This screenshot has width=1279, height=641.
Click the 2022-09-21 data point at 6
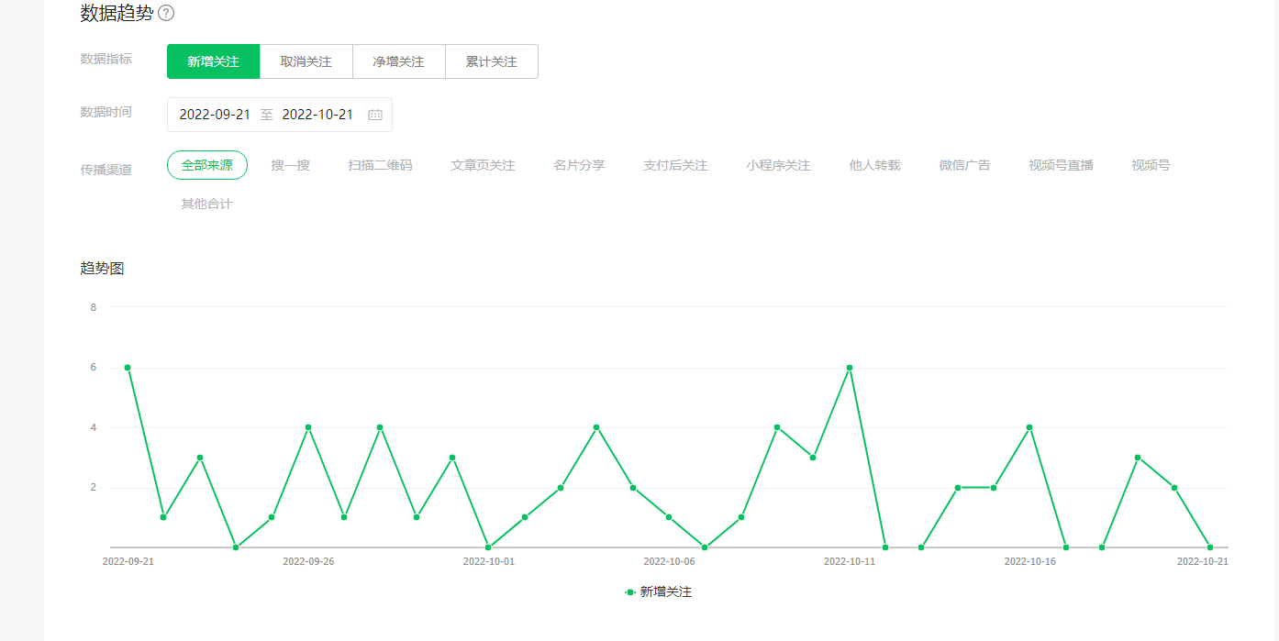[x=128, y=368]
